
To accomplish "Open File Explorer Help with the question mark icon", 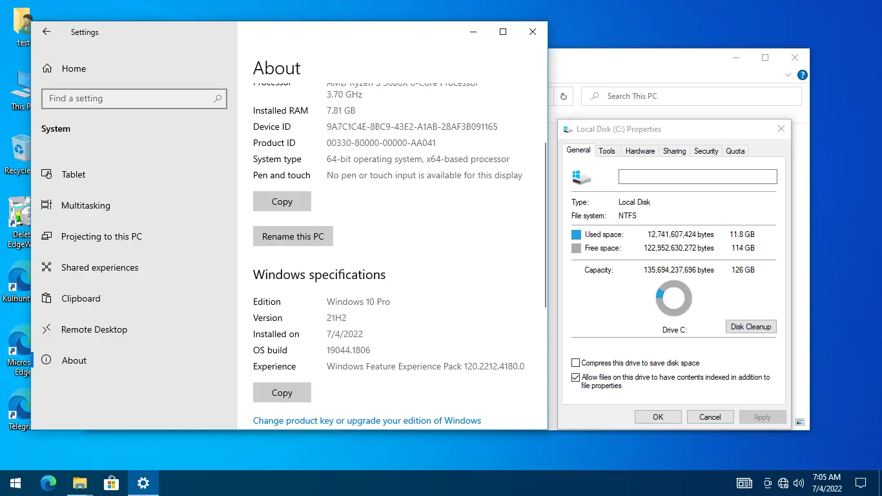I will pos(802,74).
